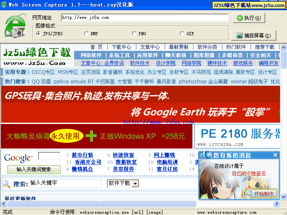Click the 输入关键词搜索 button
Image resolution: width=287 pixels, height=215 pixels.
click(34, 169)
